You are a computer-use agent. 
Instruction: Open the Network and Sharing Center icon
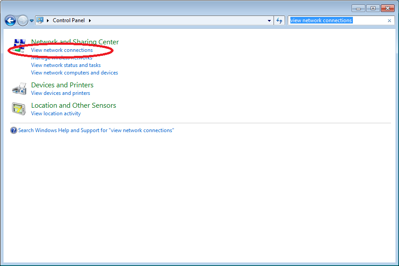pyautogui.click(x=19, y=46)
